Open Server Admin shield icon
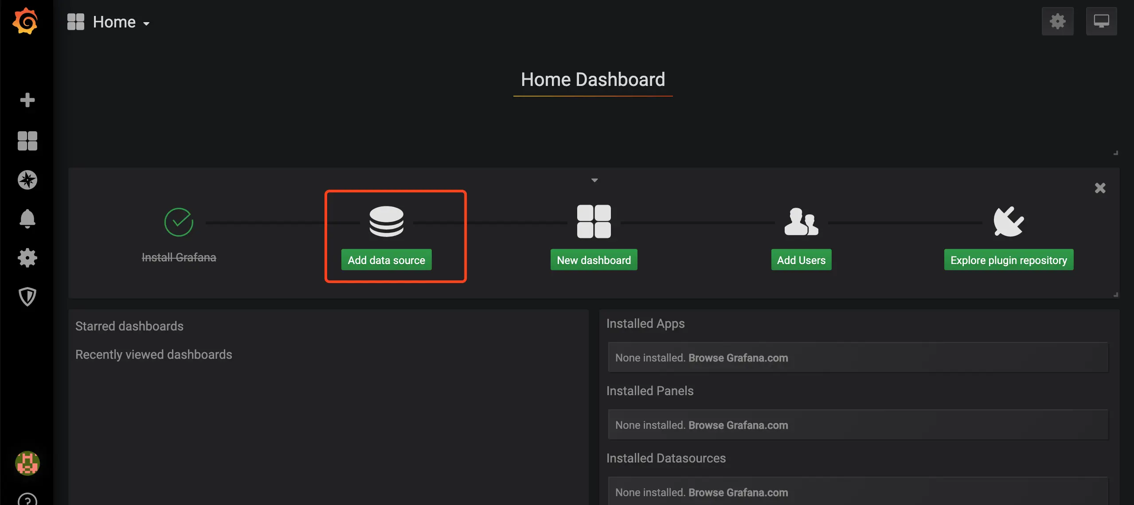 click(27, 296)
